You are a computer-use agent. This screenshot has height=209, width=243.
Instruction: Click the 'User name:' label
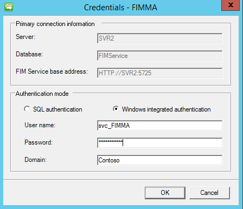(40, 125)
